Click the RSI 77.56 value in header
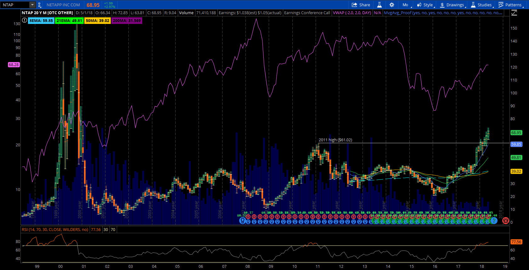Viewport: 529px width, 270px height. (x=96, y=230)
